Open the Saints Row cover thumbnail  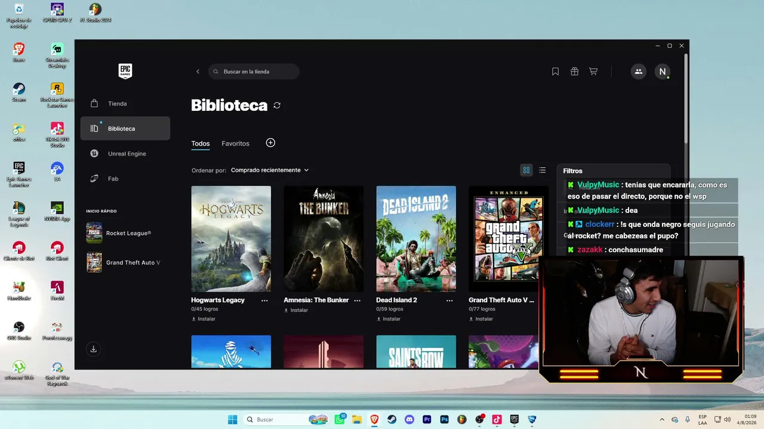(x=416, y=352)
